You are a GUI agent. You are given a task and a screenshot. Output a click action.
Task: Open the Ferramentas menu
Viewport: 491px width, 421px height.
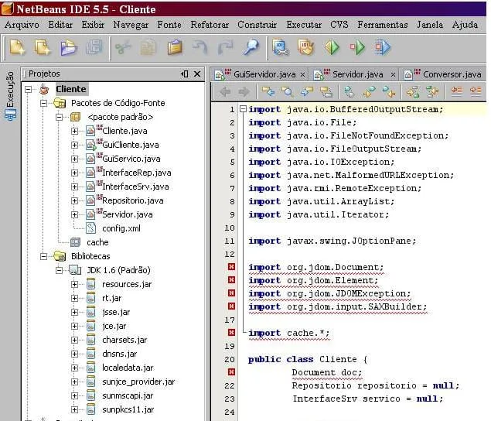tap(382, 25)
